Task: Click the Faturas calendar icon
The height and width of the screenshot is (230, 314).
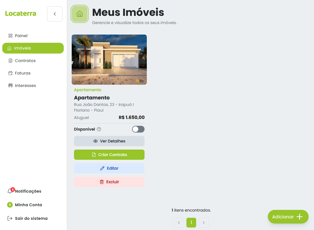Action: coord(10,73)
